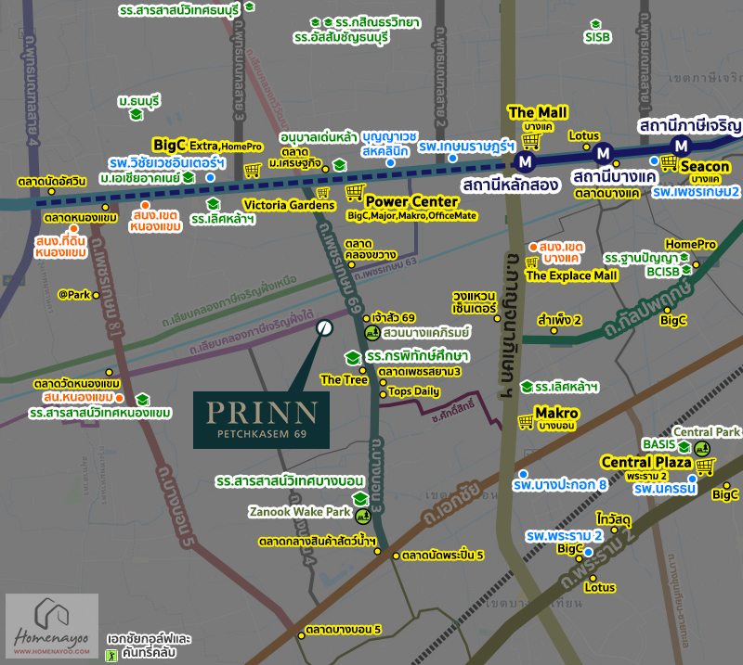743x665 pixels.
Task: Select the 'ตลาดบางบอน 5' label
Action: point(344,630)
